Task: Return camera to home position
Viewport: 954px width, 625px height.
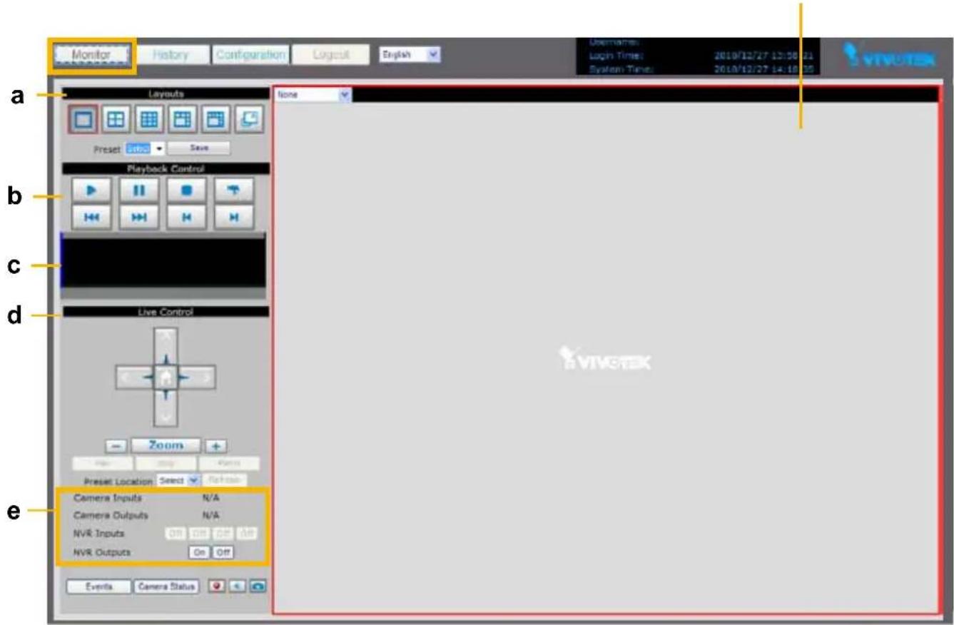Action: click(x=166, y=377)
